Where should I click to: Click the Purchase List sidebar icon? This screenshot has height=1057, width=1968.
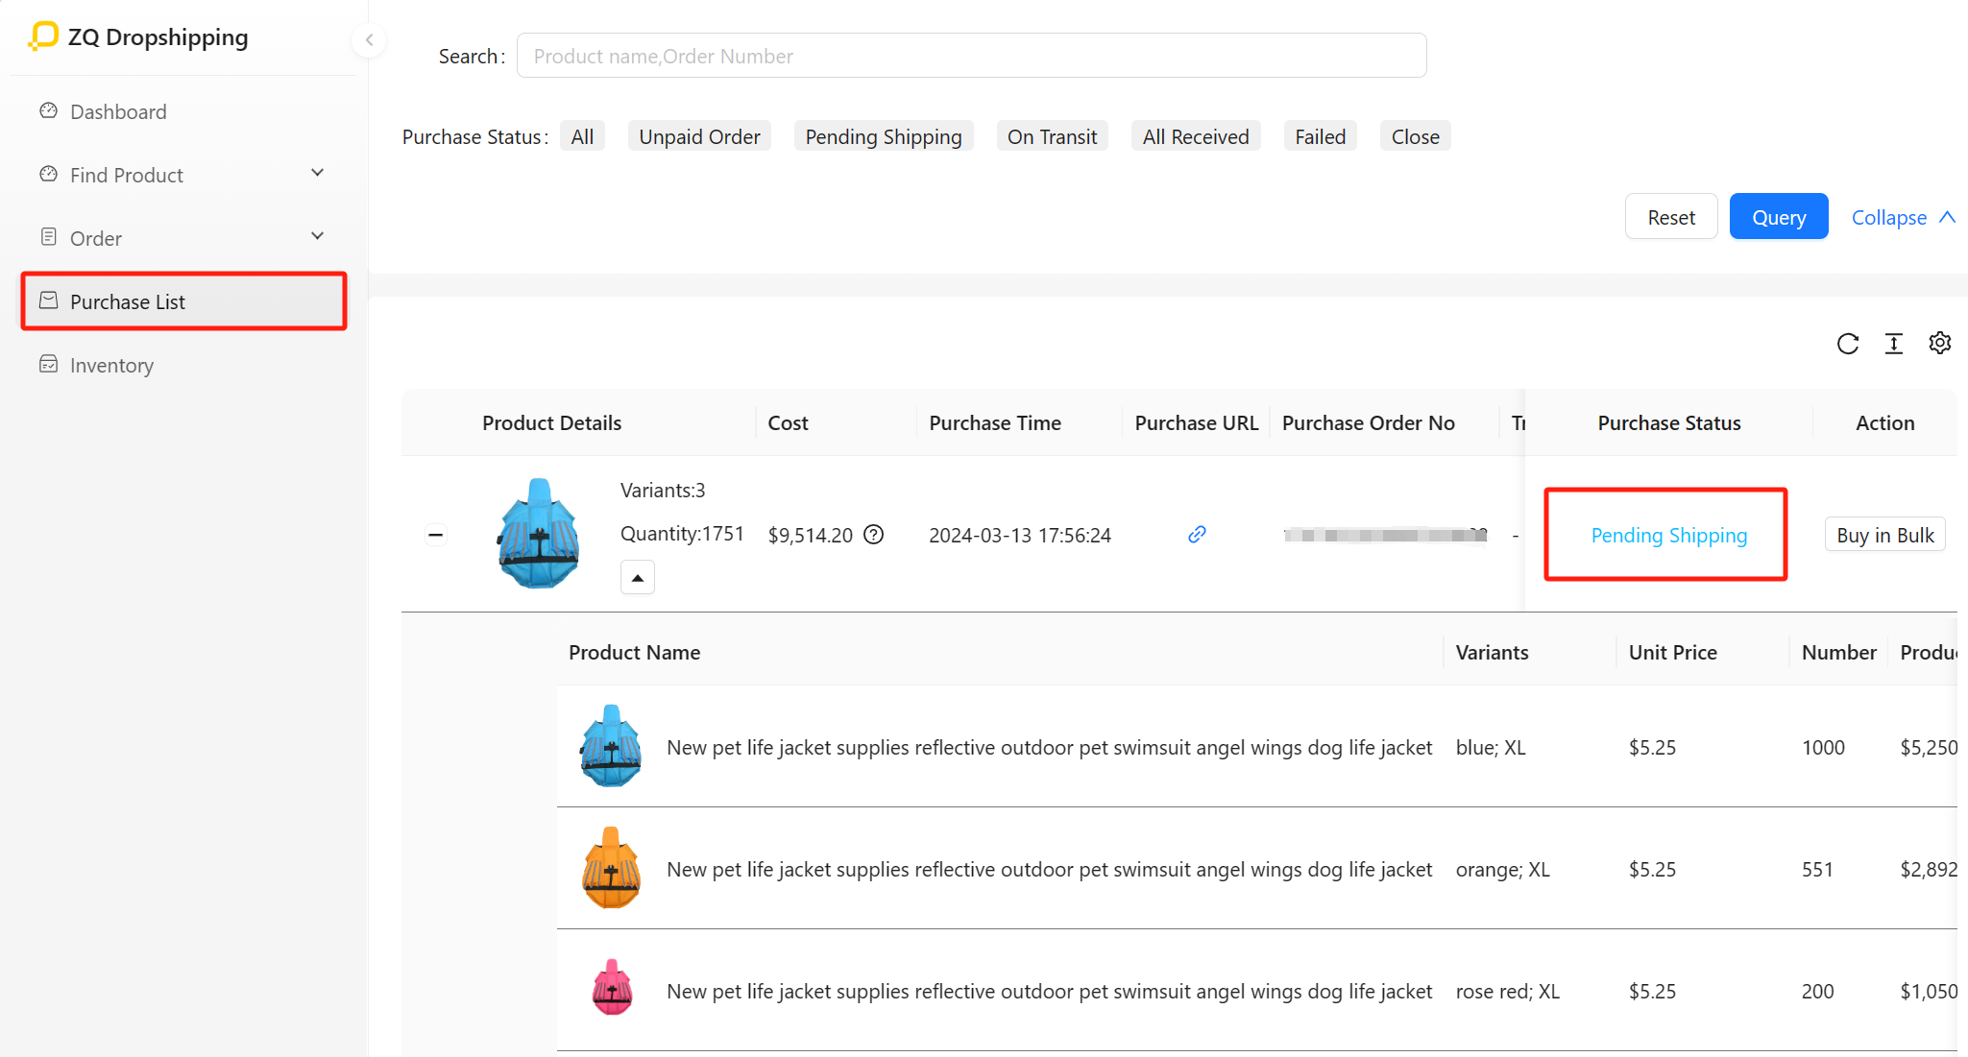pos(48,300)
